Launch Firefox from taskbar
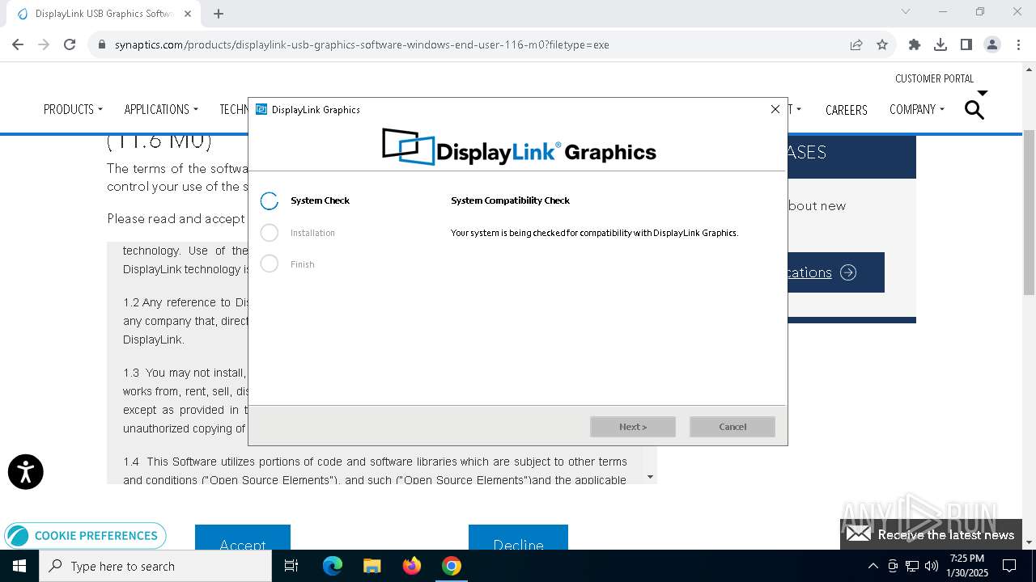This screenshot has width=1036, height=582. coord(412,566)
